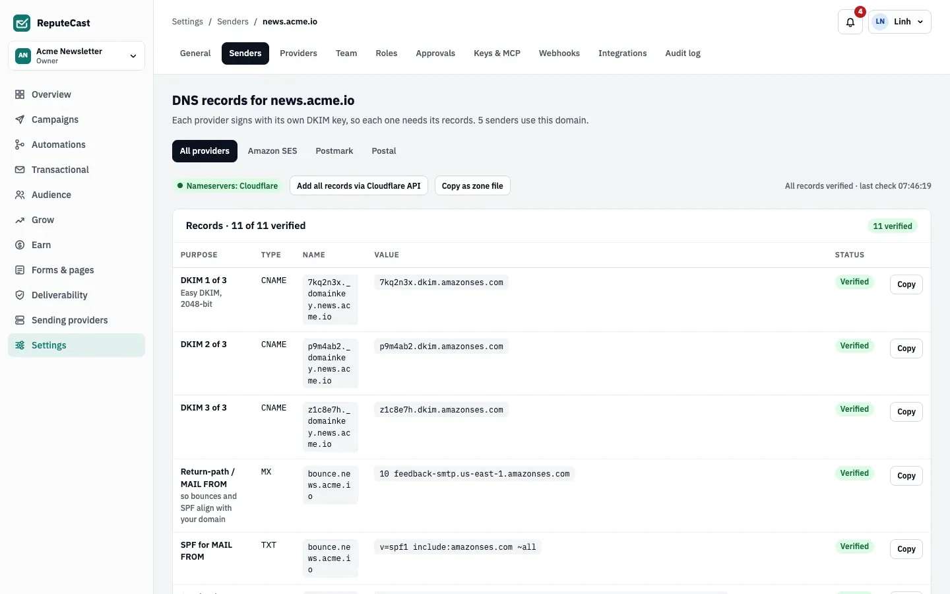This screenshot has width=950, height=594.
Task: Click the Overview grid icon in sidebar
Action: coord(20,94)
